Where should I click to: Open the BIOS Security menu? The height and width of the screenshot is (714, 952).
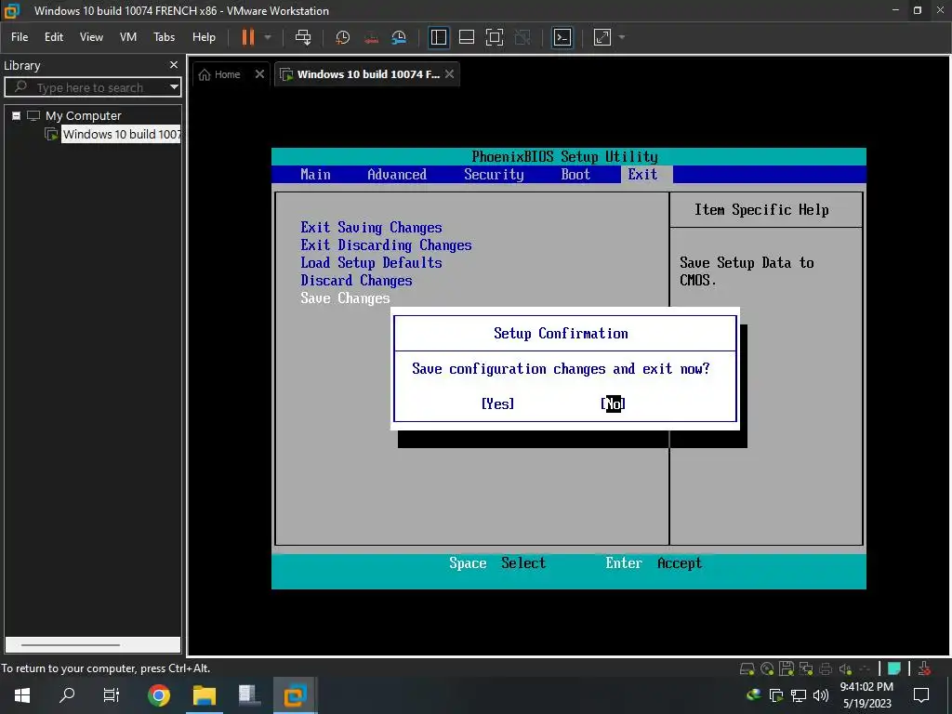(494, 174)
